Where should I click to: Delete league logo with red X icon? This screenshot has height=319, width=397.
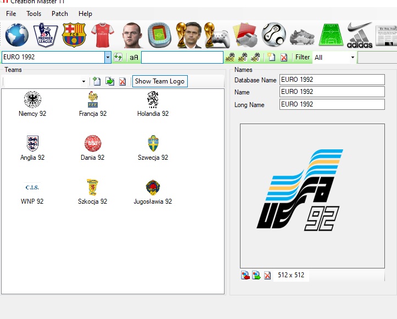click(267, 275)
